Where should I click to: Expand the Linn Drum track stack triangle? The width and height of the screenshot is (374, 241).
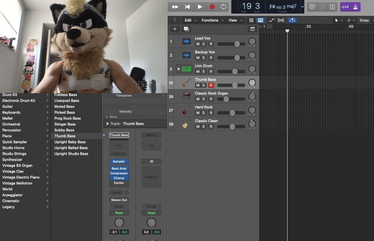pos(179,69)
